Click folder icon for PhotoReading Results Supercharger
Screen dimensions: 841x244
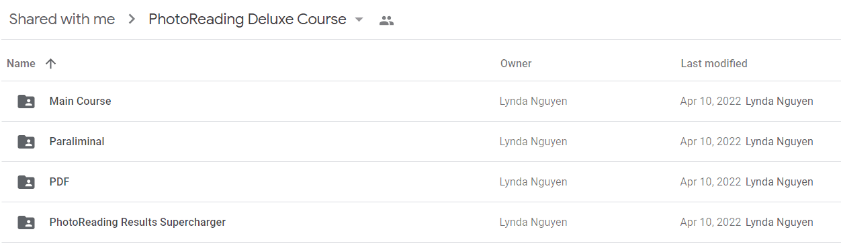(26, 222)
